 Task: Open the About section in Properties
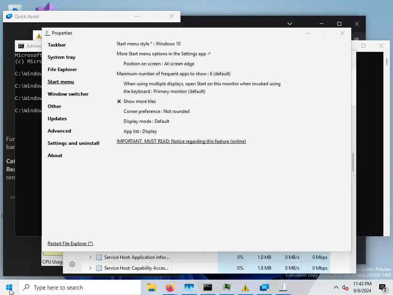[55, 156]
